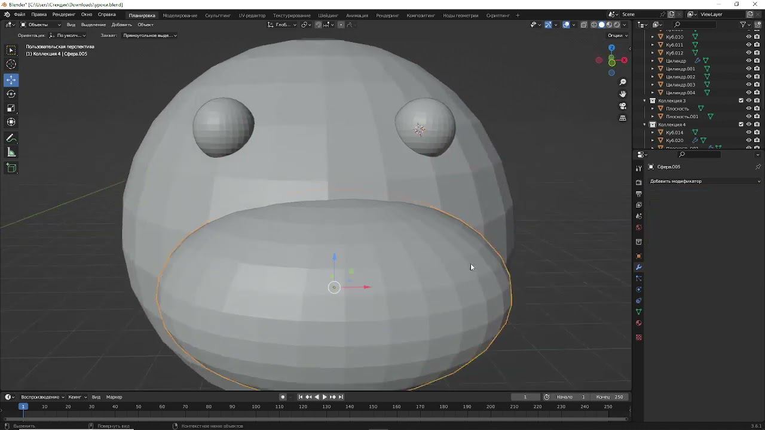This screenshot has height=430, width=765.
Task: Disable rendering for Цилиндр.004
Action: point(757,93)
